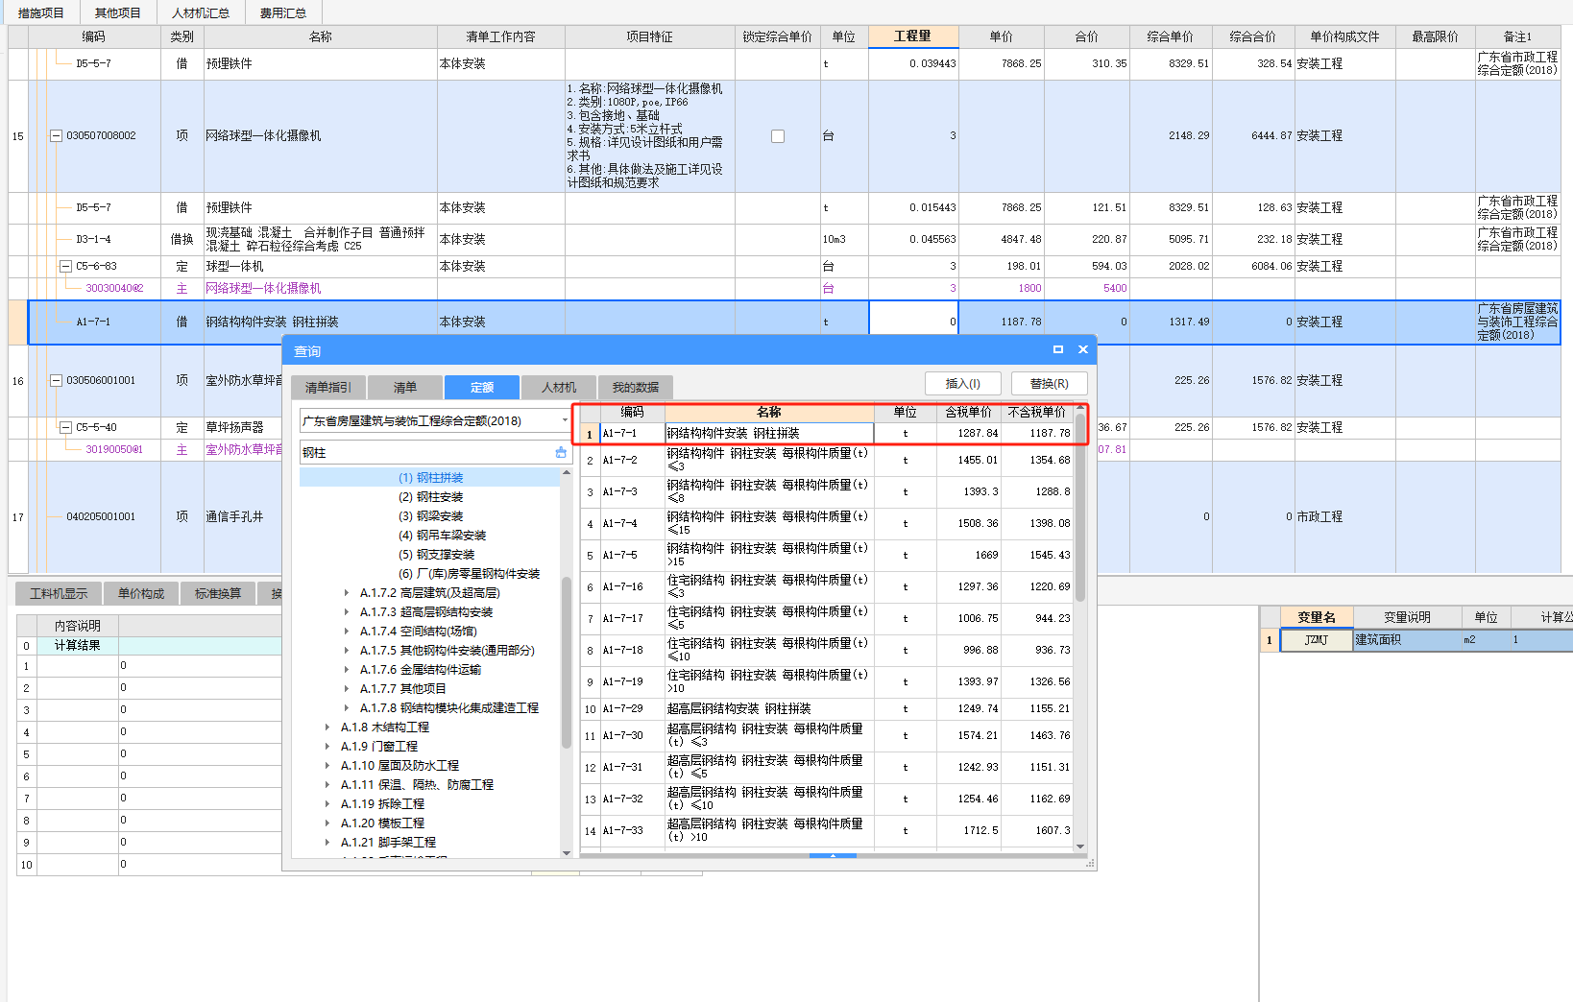
Task: Expand the A.1.7.3 超高层钢结构安装 node
Action: [347, 612]
